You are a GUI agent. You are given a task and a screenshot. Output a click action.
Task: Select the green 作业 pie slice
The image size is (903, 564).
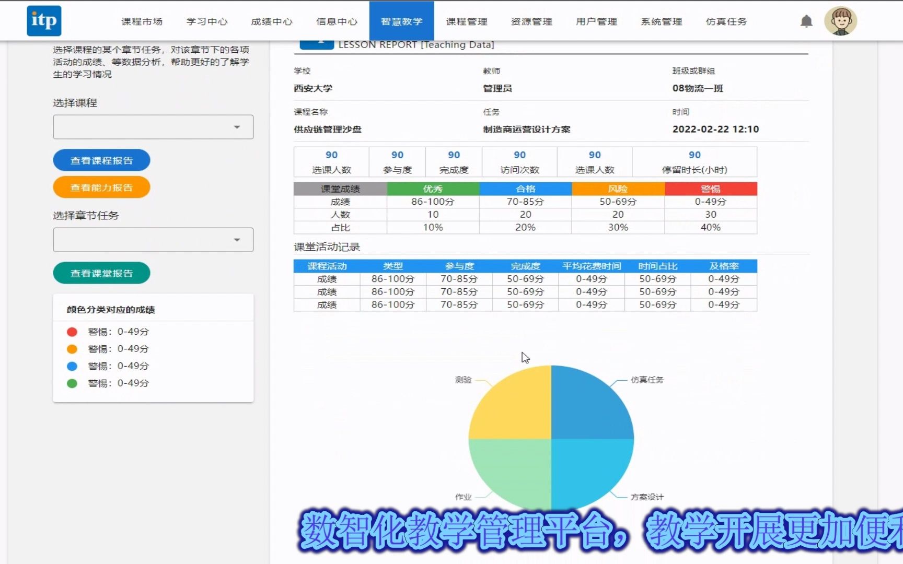(x=517, y=470)
